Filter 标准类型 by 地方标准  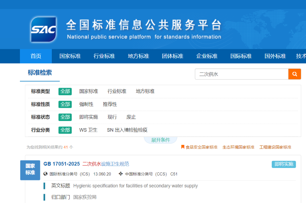point(145,91)
